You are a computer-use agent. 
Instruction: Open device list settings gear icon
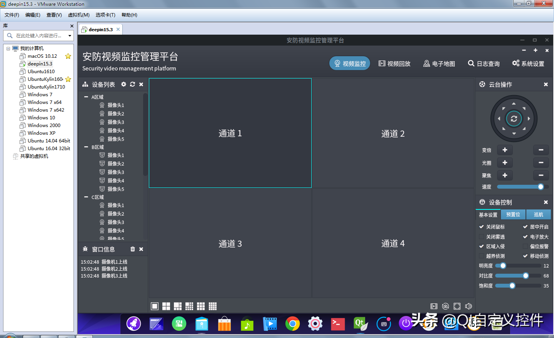click(x=123, y=84)
